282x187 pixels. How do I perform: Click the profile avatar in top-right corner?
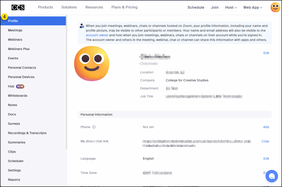click(275, 7)
